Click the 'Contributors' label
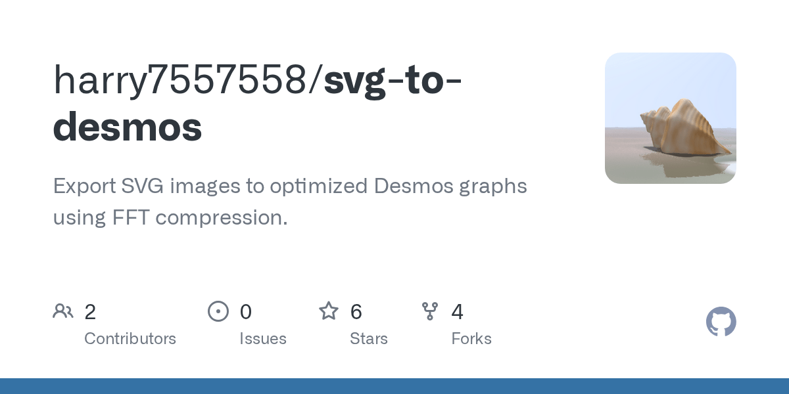Screen dimensions: 789x394 (x=130, y=339)
